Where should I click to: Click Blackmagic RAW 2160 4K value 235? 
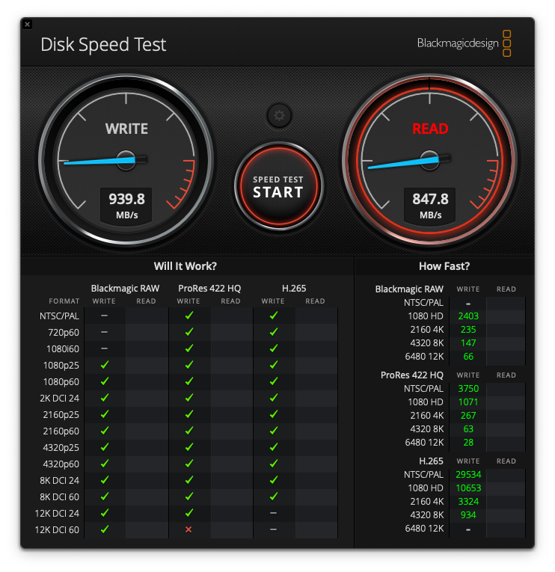[468, 330]
